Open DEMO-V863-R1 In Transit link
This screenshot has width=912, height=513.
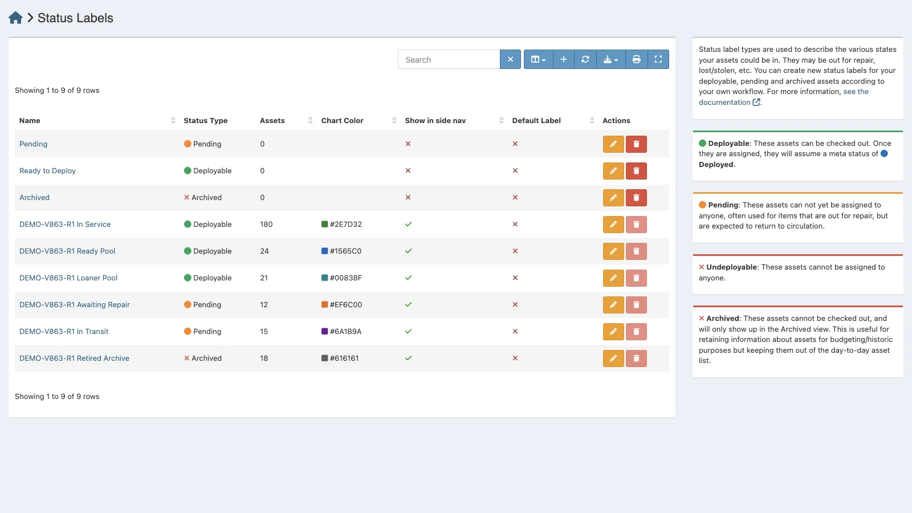tap(64, 332)
